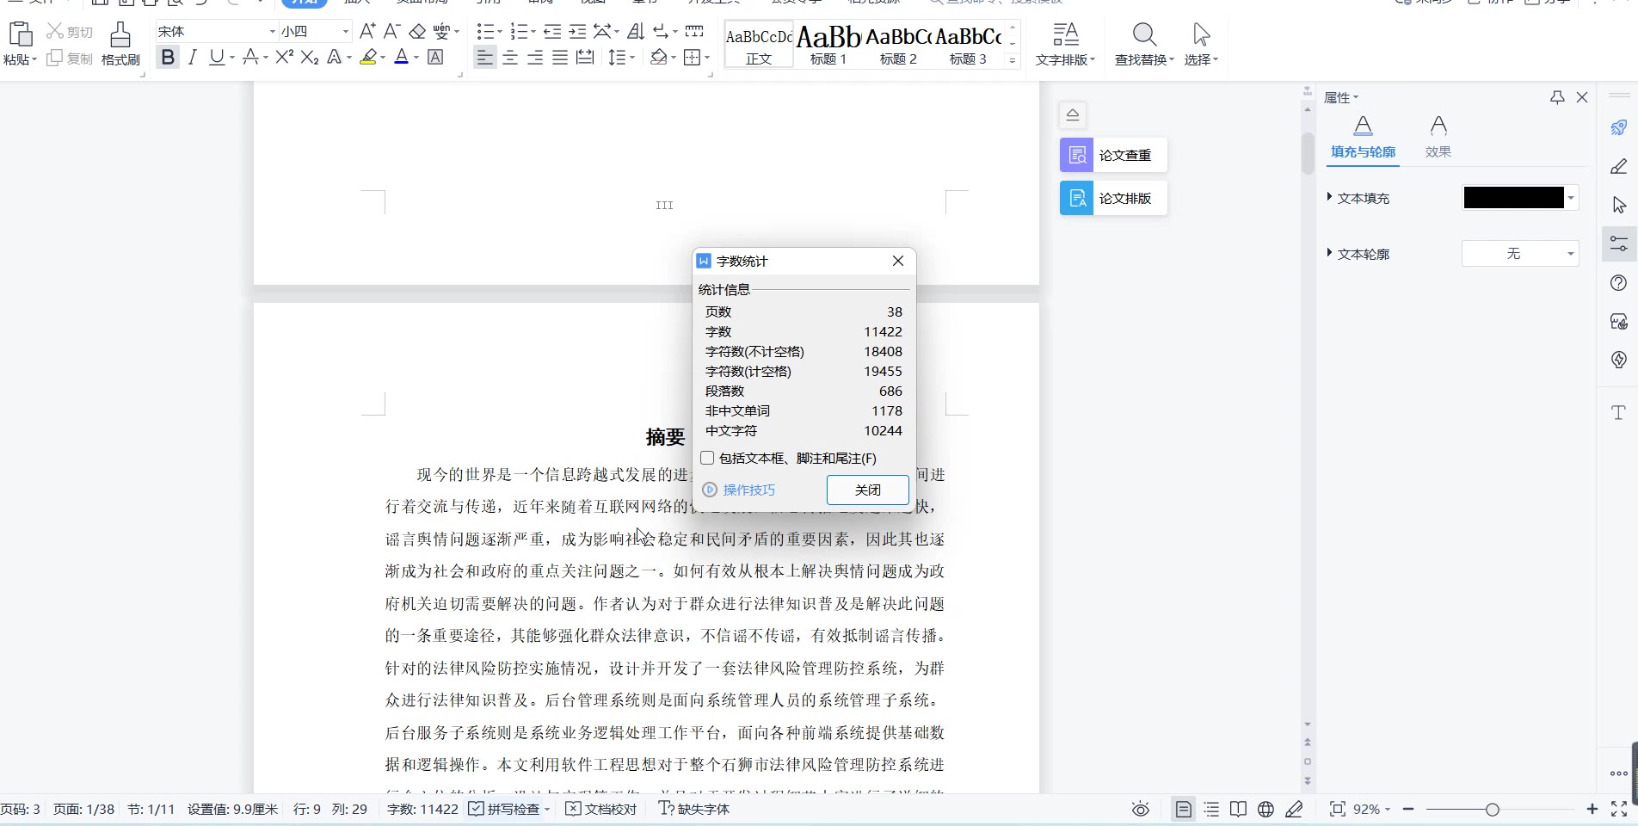Click the Paste (粘贴) clipboard icon
Viewport: 1638px width, 826px height.
pyautogui.click(x=20, y=34)
